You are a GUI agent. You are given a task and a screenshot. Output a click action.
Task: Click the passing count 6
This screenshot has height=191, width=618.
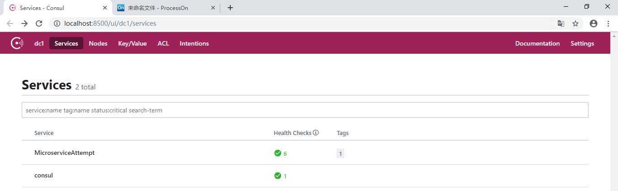tap(285, 154)
